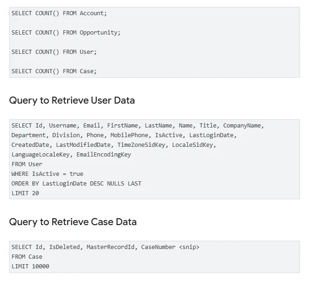Click the word 'CaseNumber' in the case query
This screenshot has width=312, height=284.
(158, 247)
